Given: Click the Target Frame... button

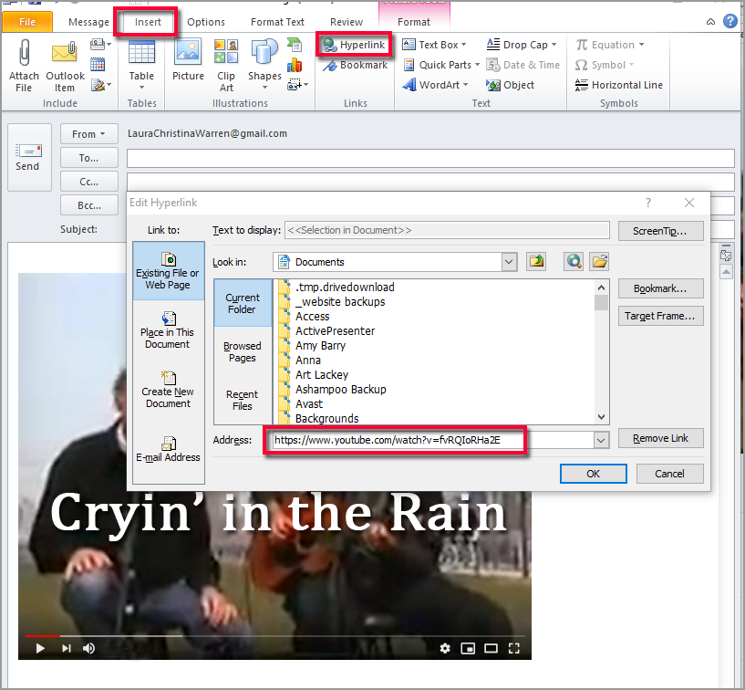Looking at the screenshot, I should point(660,316).
